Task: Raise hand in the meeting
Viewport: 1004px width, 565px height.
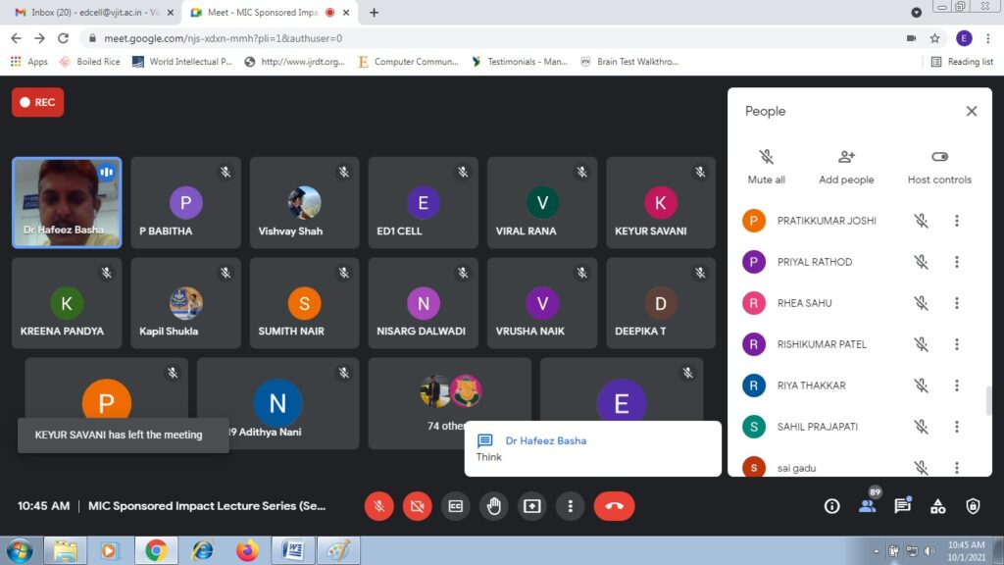Action: (x=494, y=506)
